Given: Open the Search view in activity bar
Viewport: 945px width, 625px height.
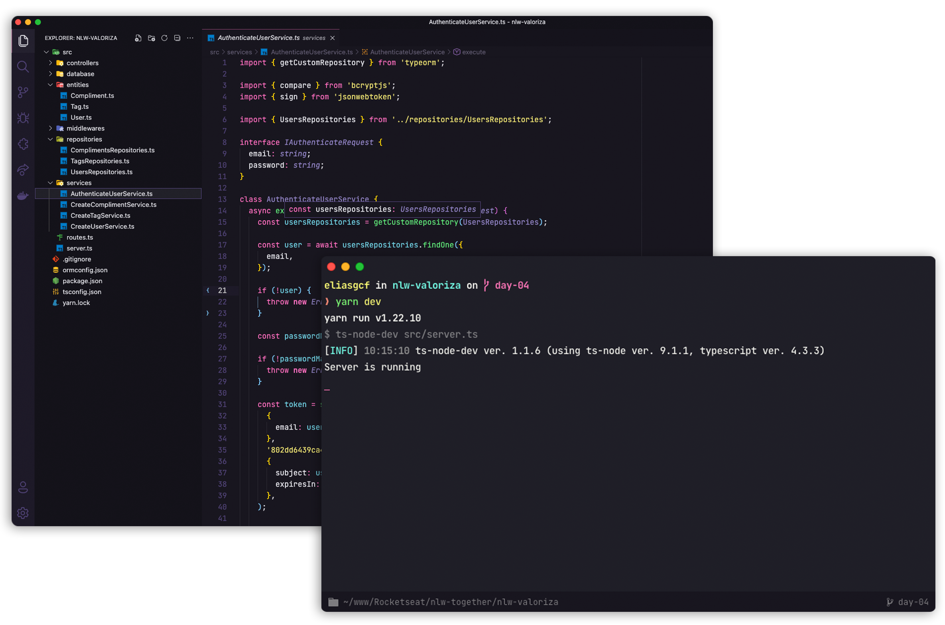Looking at the screenshot, I should tap(23, 67).
